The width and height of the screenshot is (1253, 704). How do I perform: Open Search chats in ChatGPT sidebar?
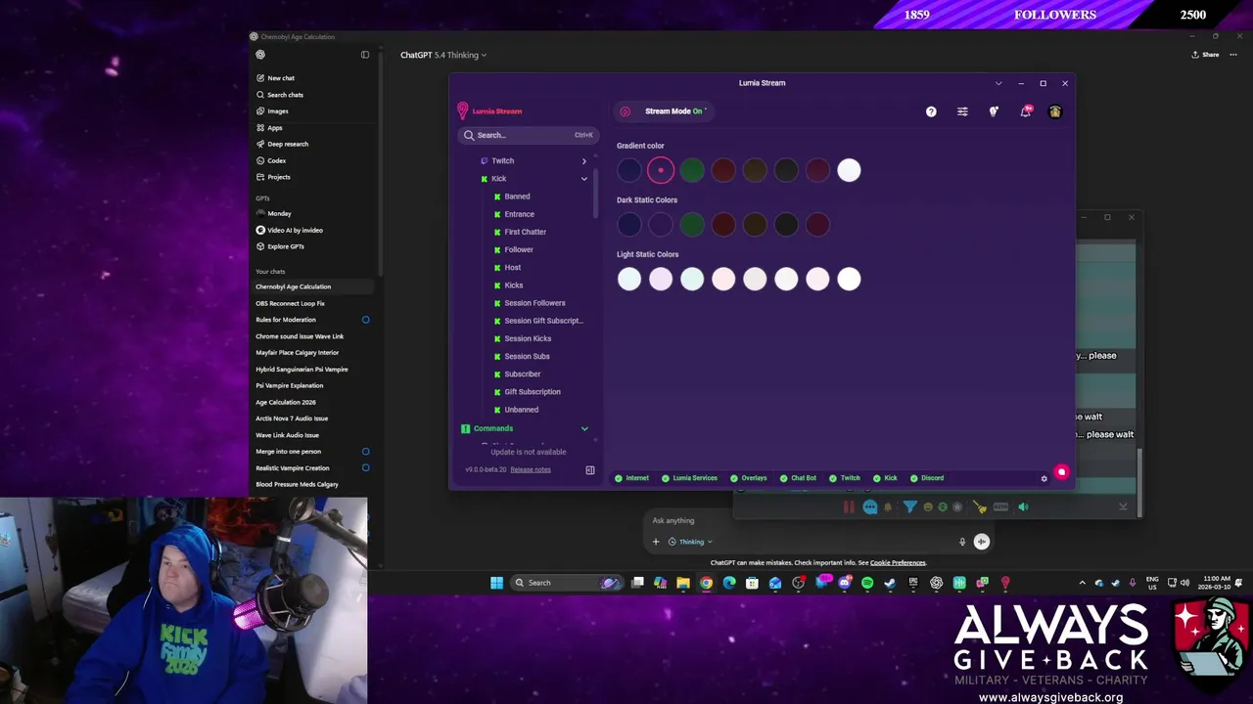pos(279,95)
